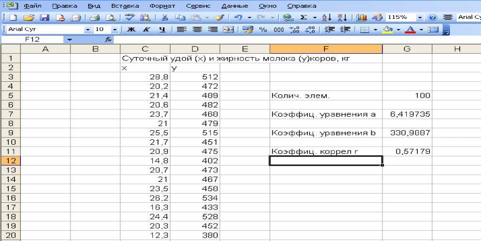Open the Permission restricted access icon
Image resolution: width=481 pixels, height=241 pixels.
pyautogui.click(x=60, y=17)
